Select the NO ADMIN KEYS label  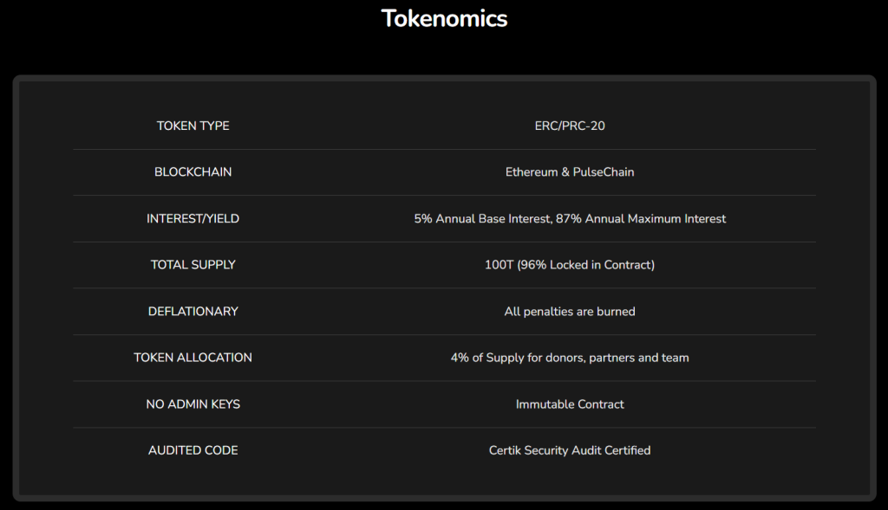[193, 403]
